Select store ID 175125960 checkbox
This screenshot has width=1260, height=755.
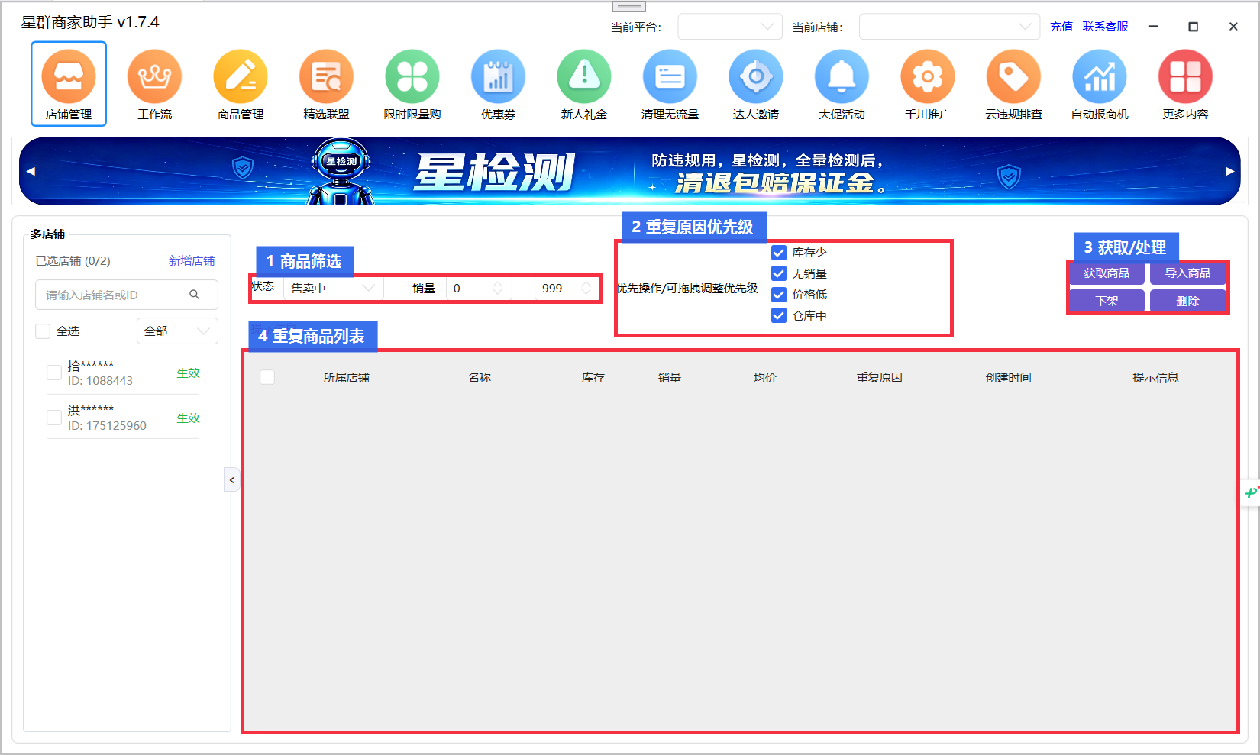point(54,418)
